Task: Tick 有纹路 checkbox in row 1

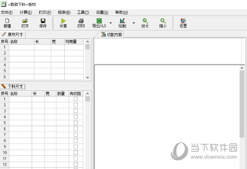Action: click(76, 99)
